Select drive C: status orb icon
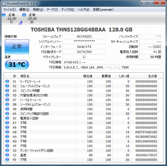Image resolution: width=167 pixels, height=166 pixels. click(x=4, y=15)
